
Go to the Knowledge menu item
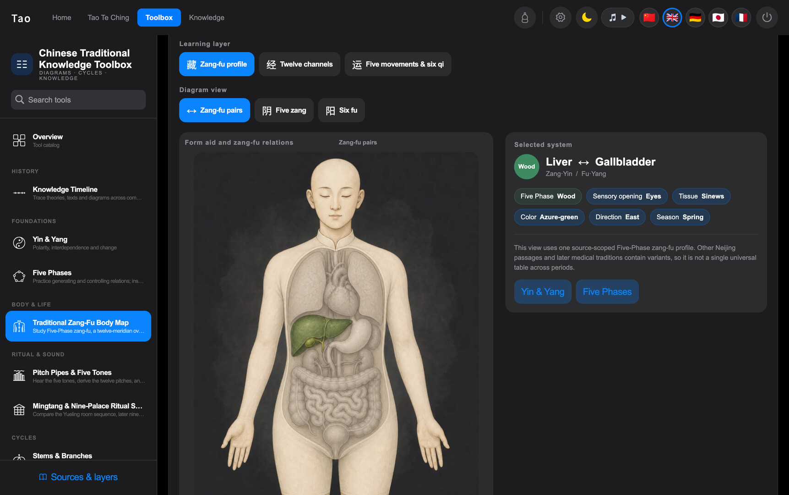(207, 17)
